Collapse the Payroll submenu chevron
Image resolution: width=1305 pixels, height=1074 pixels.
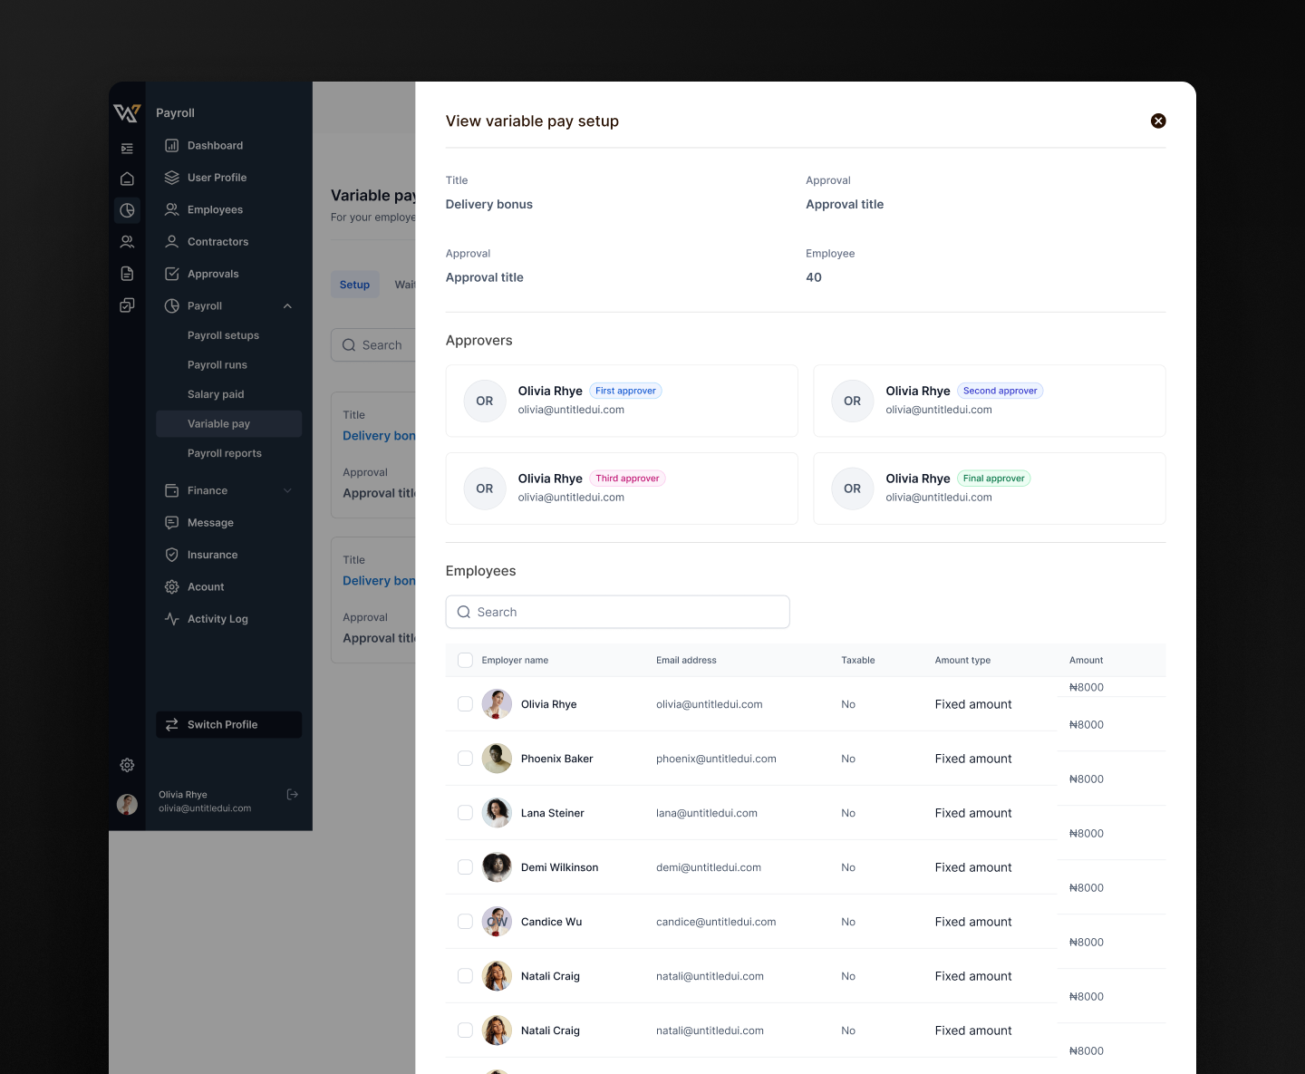pyautogui.click(x=287, y=306)
